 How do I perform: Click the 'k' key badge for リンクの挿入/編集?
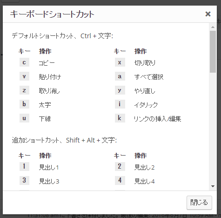[120, 118]
